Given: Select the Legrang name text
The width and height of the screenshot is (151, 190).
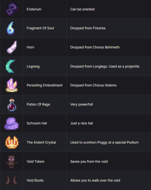Looking at the screenshot, I should click(33, 66).
